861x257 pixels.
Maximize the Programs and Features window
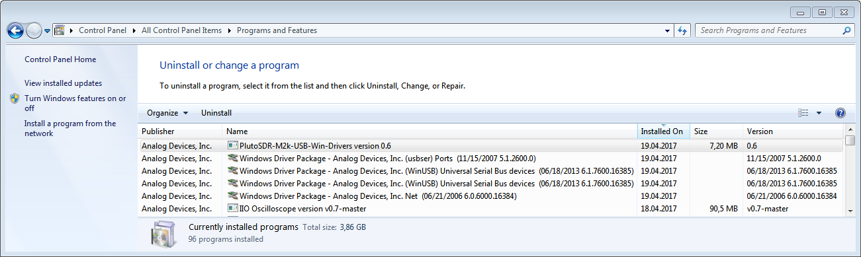(822, 12)
